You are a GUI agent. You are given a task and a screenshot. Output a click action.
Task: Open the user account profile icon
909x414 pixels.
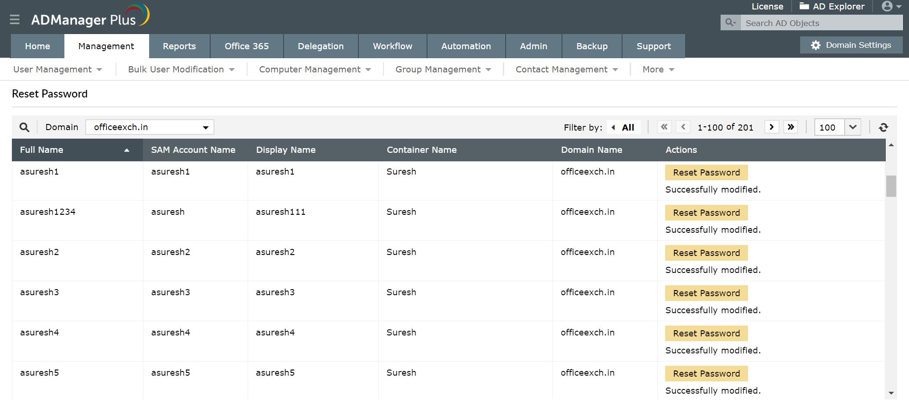point(891,7)
